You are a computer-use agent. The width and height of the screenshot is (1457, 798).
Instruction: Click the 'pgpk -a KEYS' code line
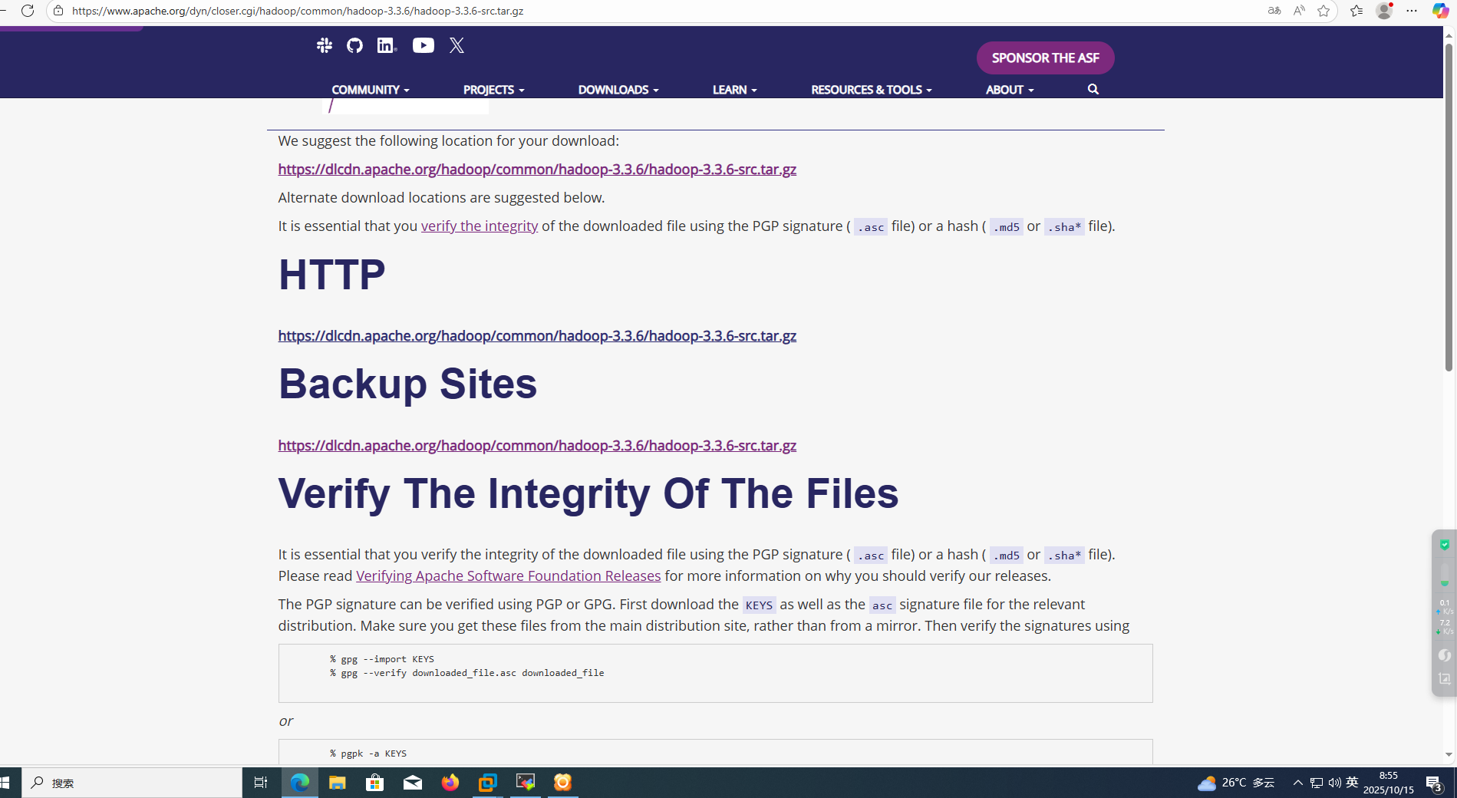point(368,753)
